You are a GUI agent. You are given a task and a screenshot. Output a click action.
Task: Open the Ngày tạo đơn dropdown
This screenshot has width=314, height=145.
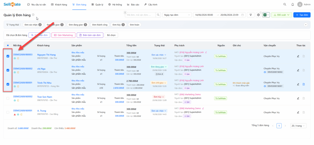[x=177, y=15]
